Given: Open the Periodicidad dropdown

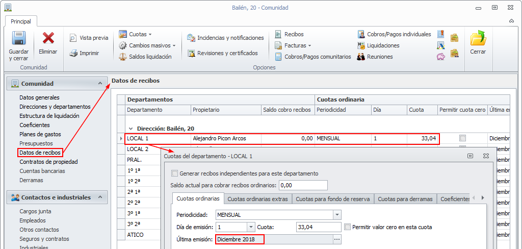Looking at the screenshot, I should pos(336,215).
